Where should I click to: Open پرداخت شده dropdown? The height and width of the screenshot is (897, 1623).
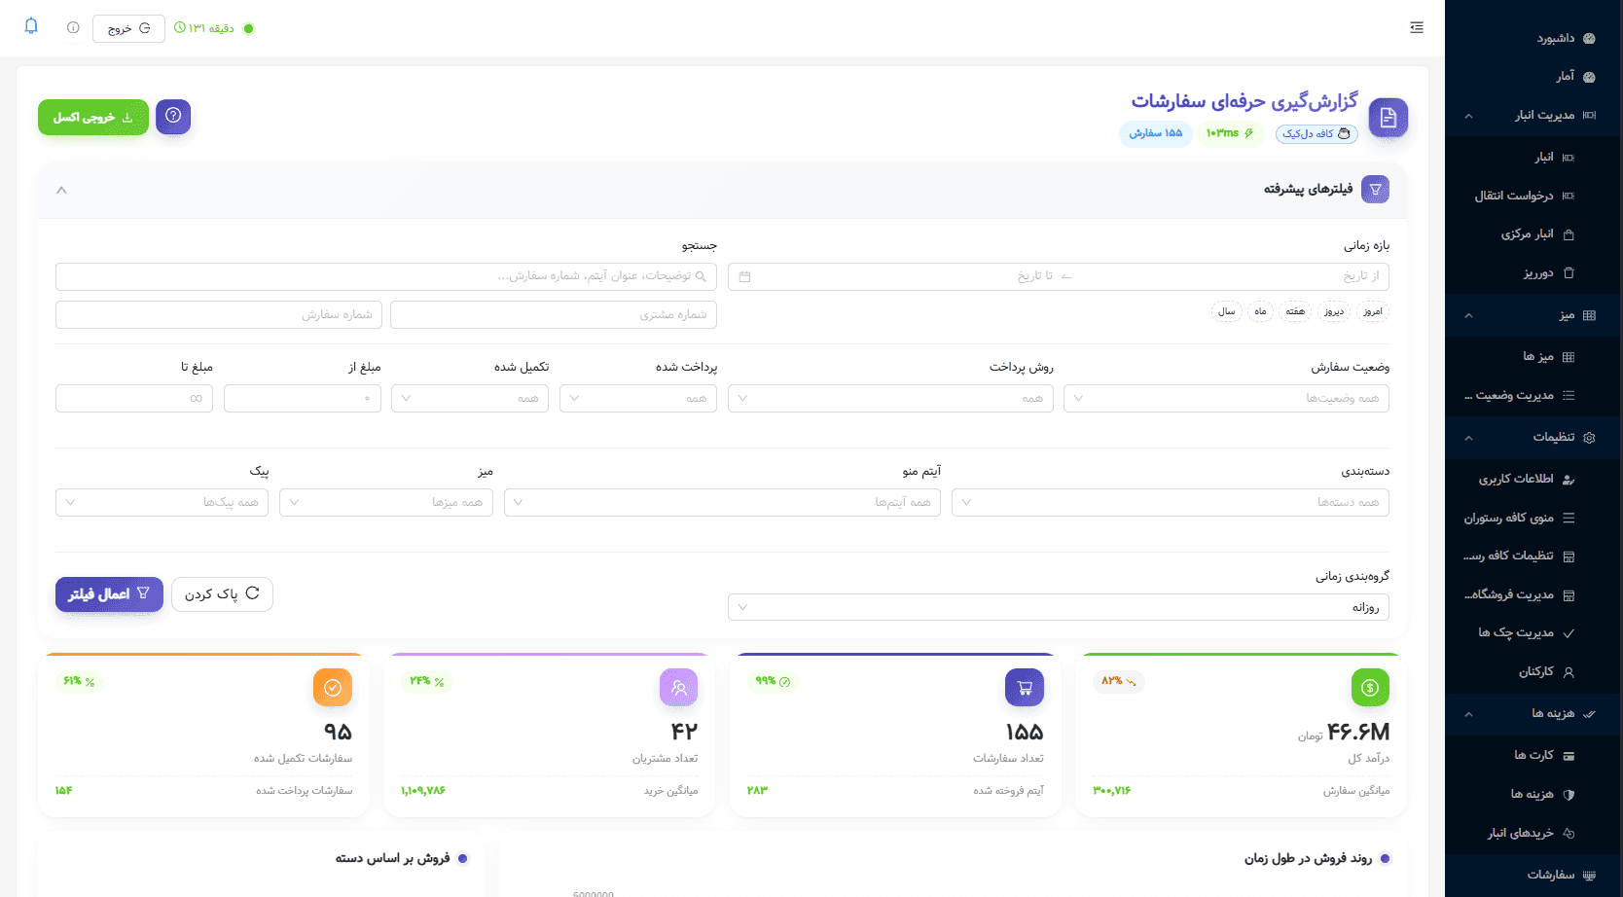click(638, 399)
